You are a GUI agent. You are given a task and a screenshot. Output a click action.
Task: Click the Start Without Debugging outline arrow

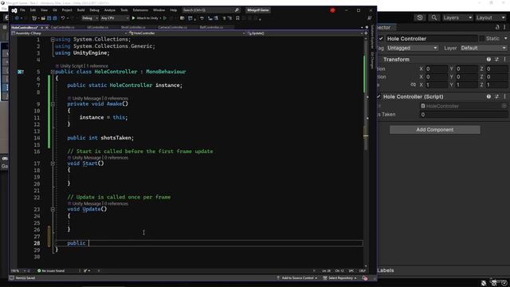tap(165, 18)
